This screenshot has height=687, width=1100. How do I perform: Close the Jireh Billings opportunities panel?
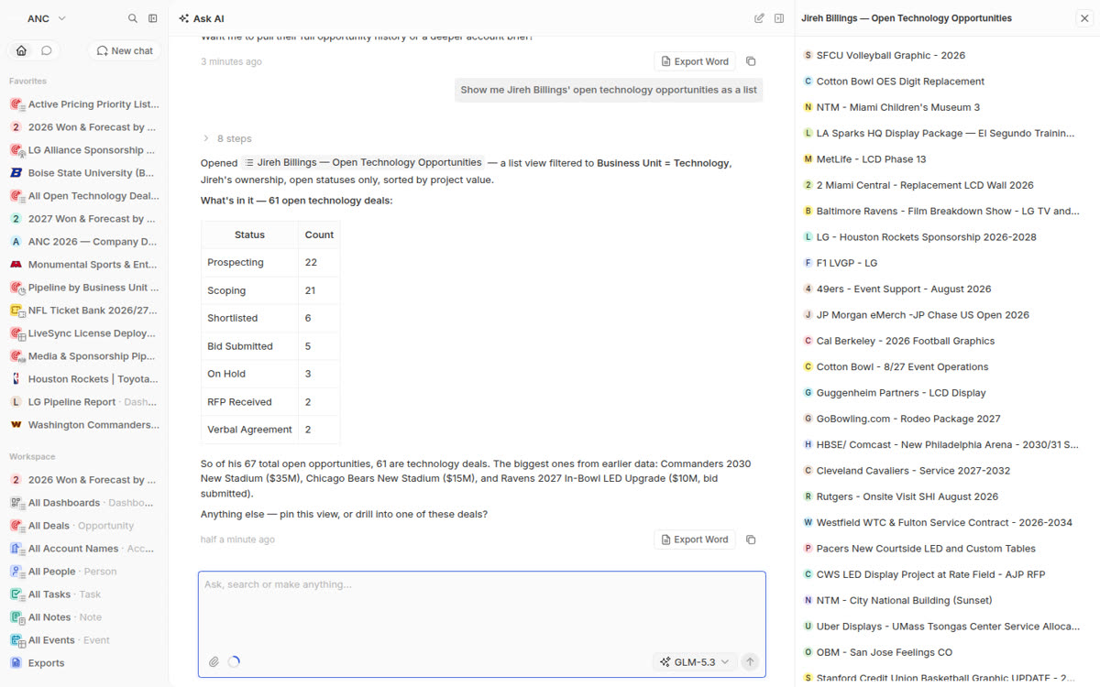[x=1084, y=18]
